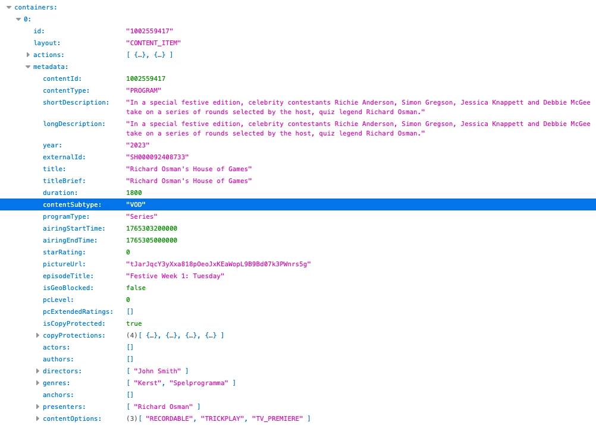
Task: Click the false isGeoBlocked value
Action: point(136,288)
